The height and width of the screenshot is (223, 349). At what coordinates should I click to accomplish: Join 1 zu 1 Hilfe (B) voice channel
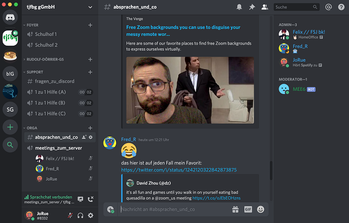click(60, 103)
